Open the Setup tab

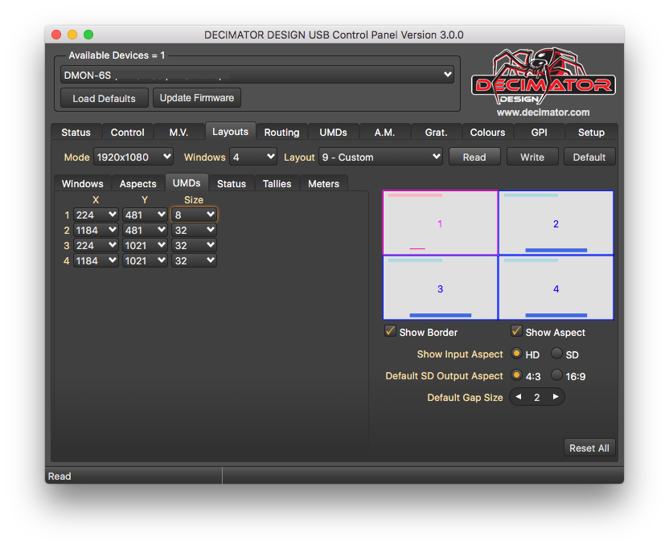tap(591, 133)
